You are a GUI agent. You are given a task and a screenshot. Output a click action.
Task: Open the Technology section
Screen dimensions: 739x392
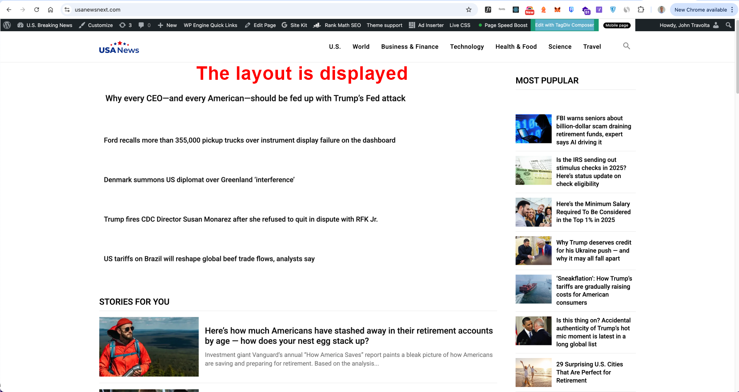pos(467,47)
